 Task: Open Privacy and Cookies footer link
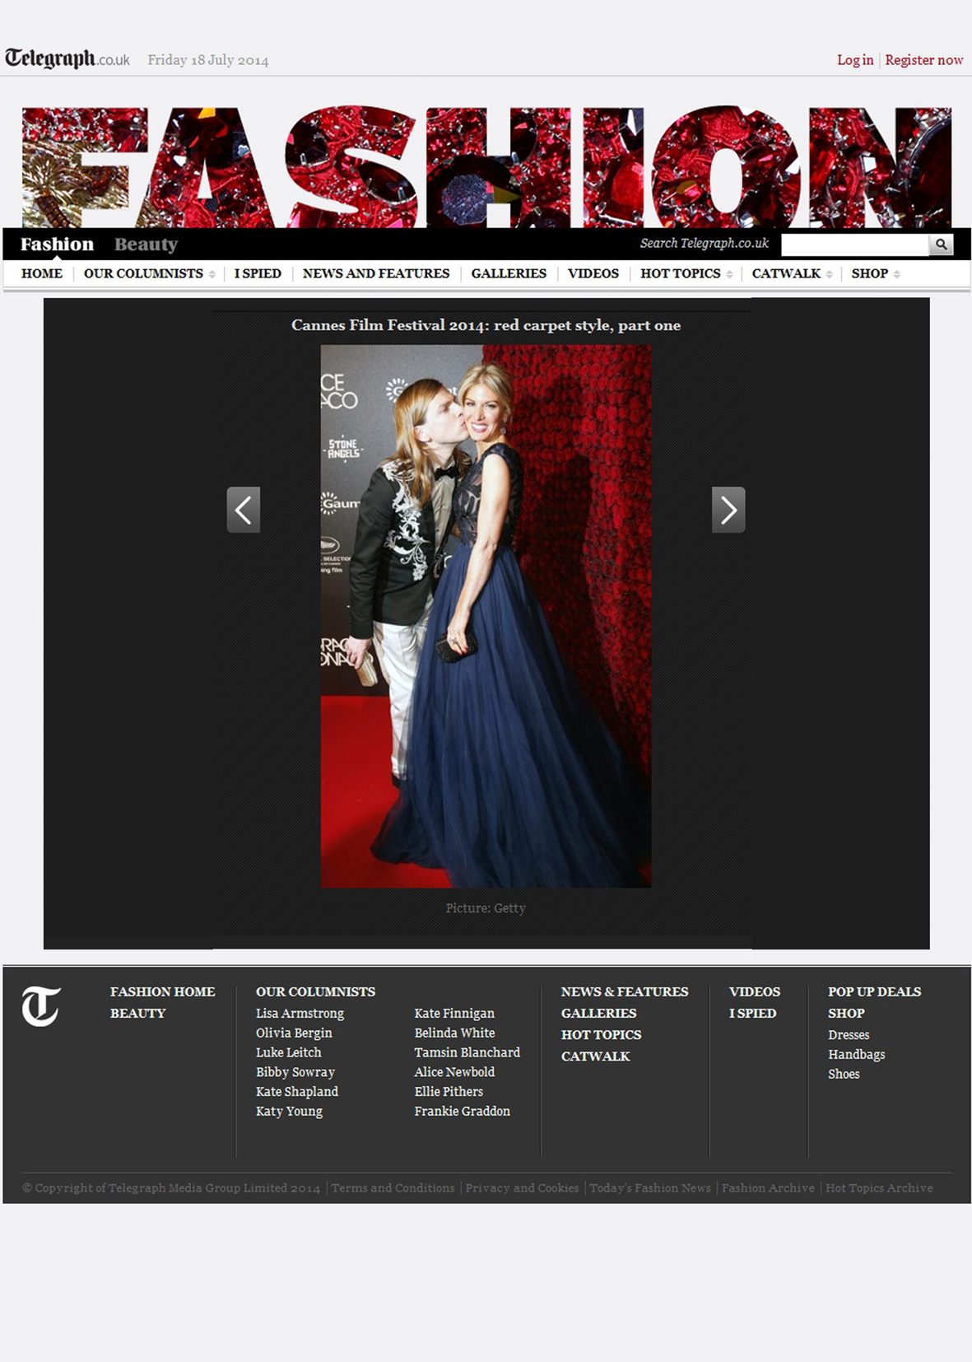(522, 1187)
